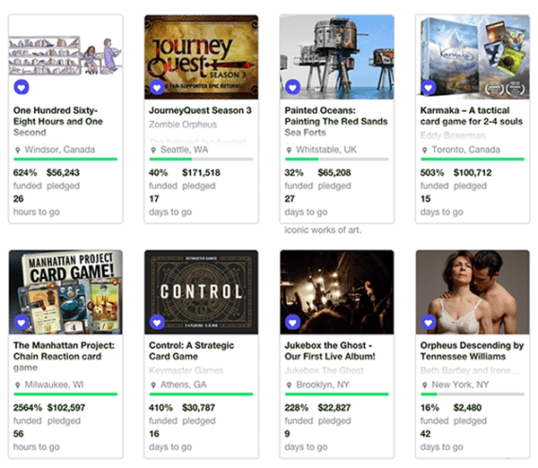Like the Painted Oceans project heart icon

pos(292,88)
